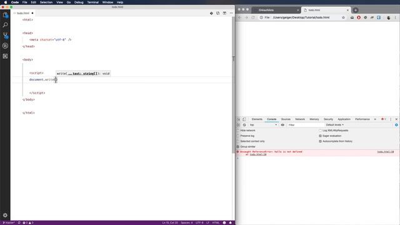
Task: Toggle Selected context only checkbox
Action: 238,141
